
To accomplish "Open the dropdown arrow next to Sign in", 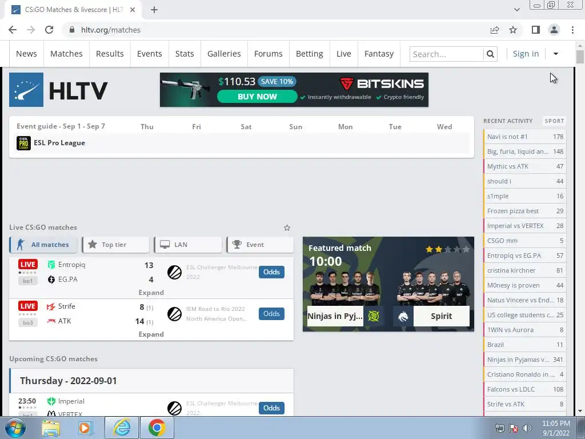I will point(555,54).
